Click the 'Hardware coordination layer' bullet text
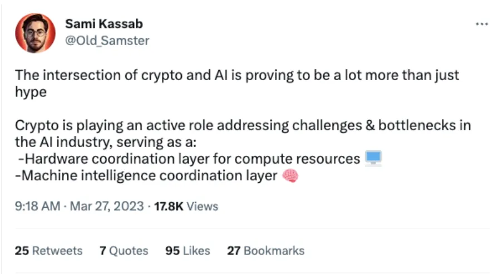Image resolution: width=503 pixels, height=274 pixels. point(189,159)
